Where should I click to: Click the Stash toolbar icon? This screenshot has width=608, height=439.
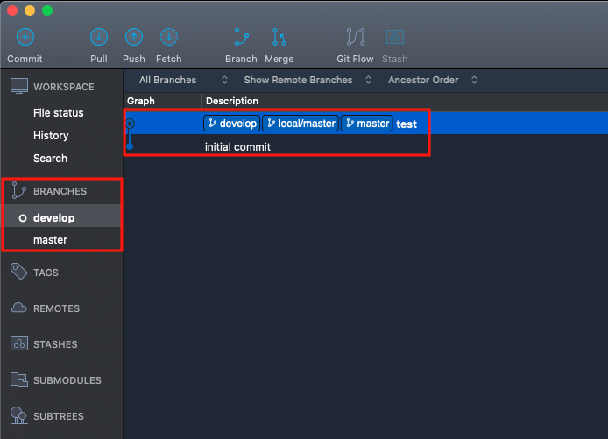(395, 37)
